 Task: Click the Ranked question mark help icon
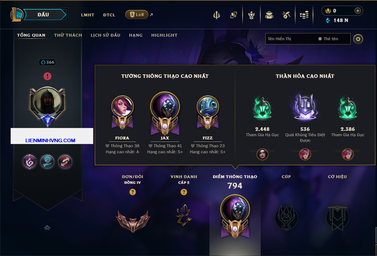pyautogui.click(x=132, y=192)
